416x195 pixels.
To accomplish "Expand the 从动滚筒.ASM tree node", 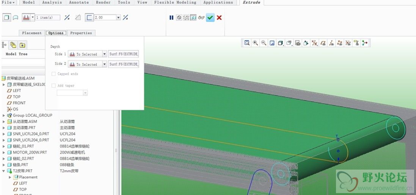I will tap(4, 121).
